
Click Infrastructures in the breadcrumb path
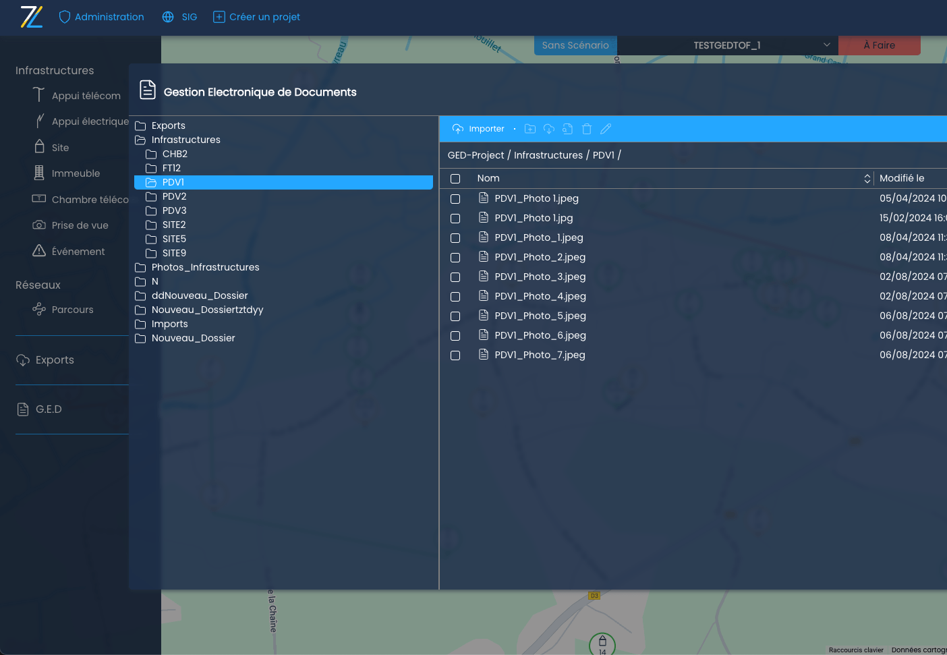pos(548,155)
